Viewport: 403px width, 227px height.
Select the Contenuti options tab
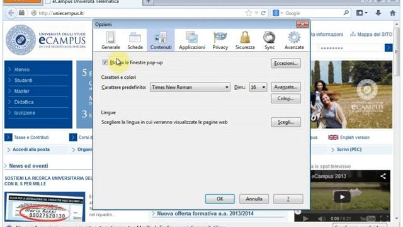[161, 40]
